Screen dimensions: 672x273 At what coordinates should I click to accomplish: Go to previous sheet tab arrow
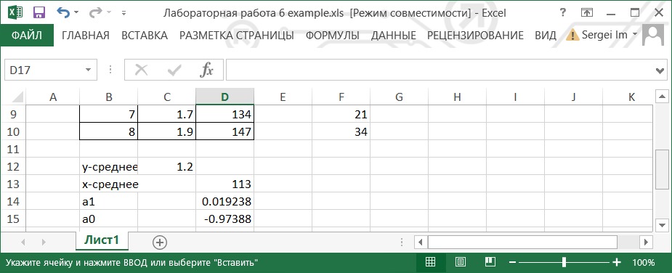(23, 243)
